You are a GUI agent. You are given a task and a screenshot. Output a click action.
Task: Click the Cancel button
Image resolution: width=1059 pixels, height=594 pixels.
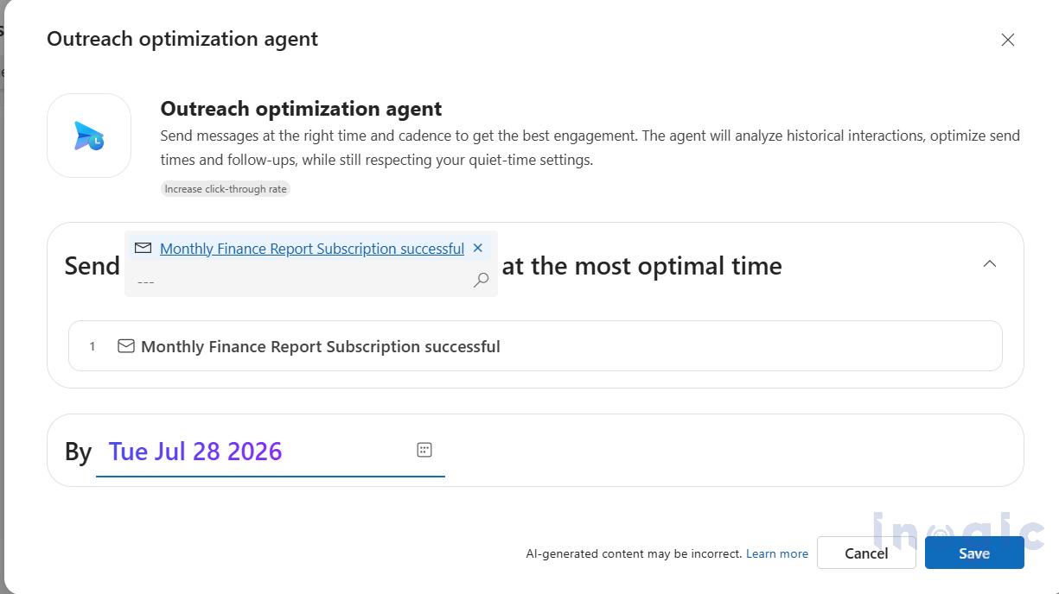tap(866, 553)
